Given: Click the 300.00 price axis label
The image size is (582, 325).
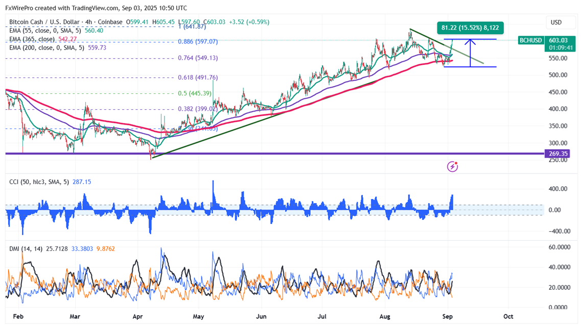Looking at the screenshot, I should pyautogui.click(x=558, y=143).
